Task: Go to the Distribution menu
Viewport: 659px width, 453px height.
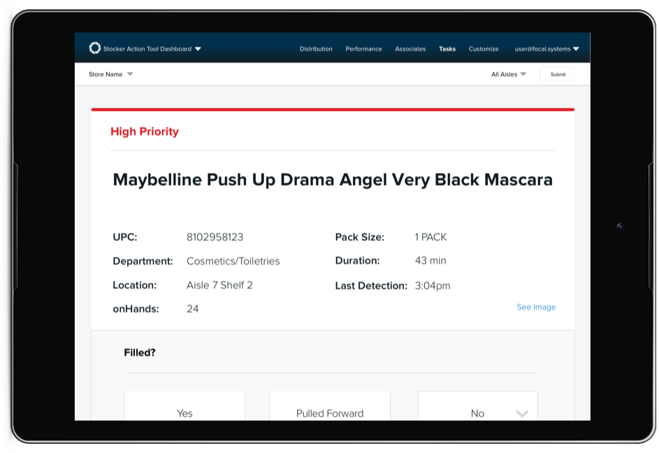Action: (x=316, y=49)
